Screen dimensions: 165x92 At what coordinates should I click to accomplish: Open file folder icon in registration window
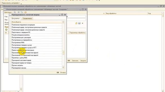pyautogui.click(x=76, y=23)
